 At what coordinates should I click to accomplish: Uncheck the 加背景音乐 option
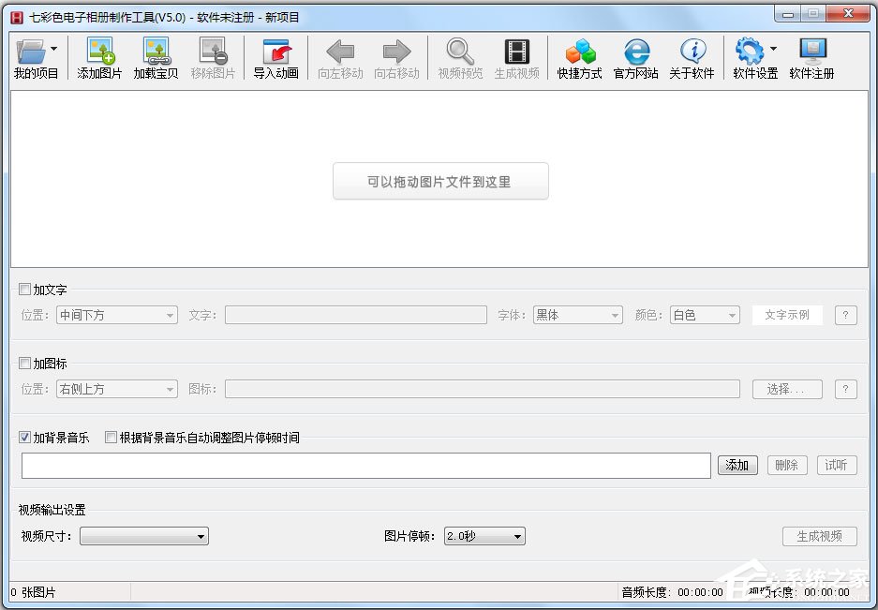(x=23, y=438)
